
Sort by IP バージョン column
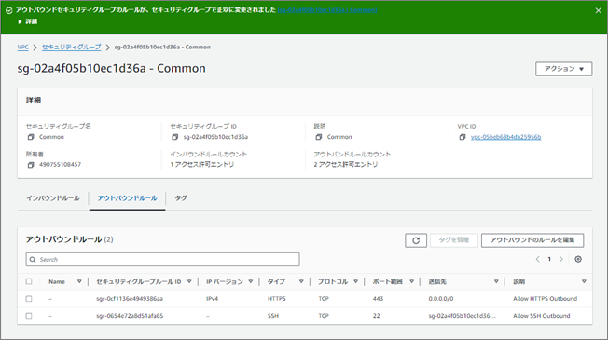(x=251, y=282)
